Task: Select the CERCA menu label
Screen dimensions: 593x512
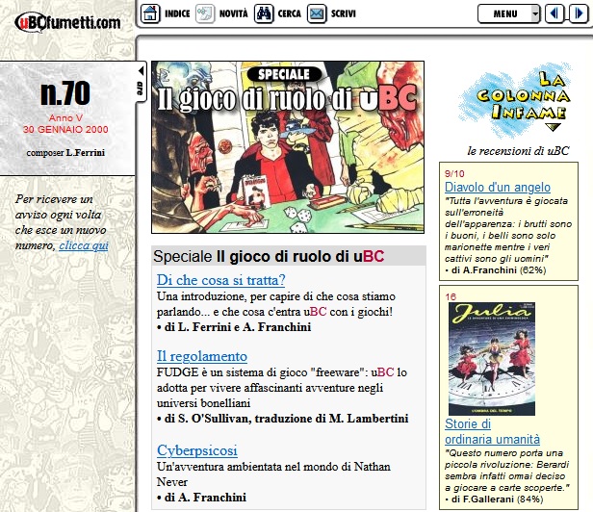Action: tap(289, 14)
